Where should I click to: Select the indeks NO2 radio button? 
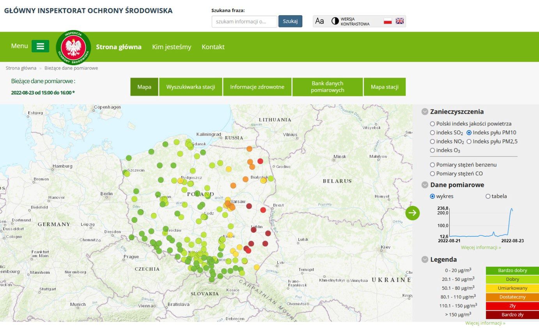click(x=433, y=141)
